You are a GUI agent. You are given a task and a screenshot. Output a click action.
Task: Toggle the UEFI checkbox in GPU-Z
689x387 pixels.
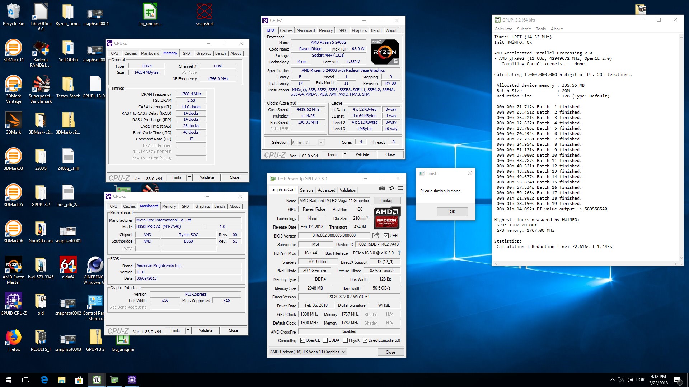pos(386,235)
